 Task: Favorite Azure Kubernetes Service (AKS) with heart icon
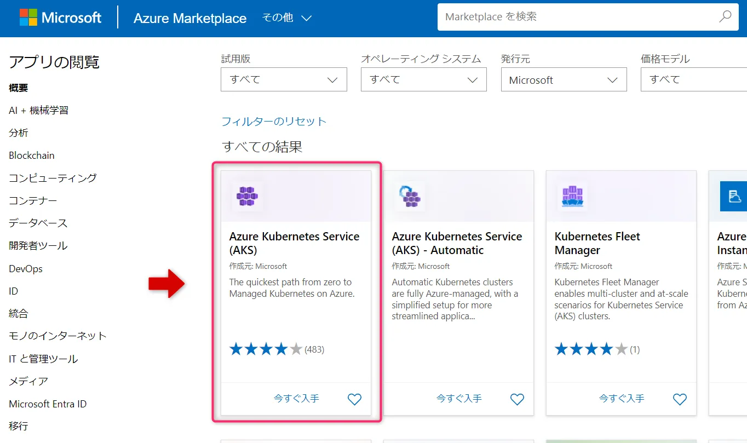coord(355,399)
